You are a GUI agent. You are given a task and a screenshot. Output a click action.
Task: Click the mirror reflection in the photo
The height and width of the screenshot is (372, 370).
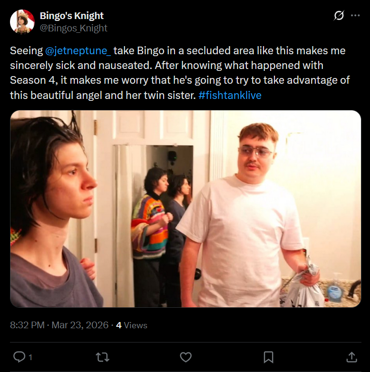[x=161, y=225]
